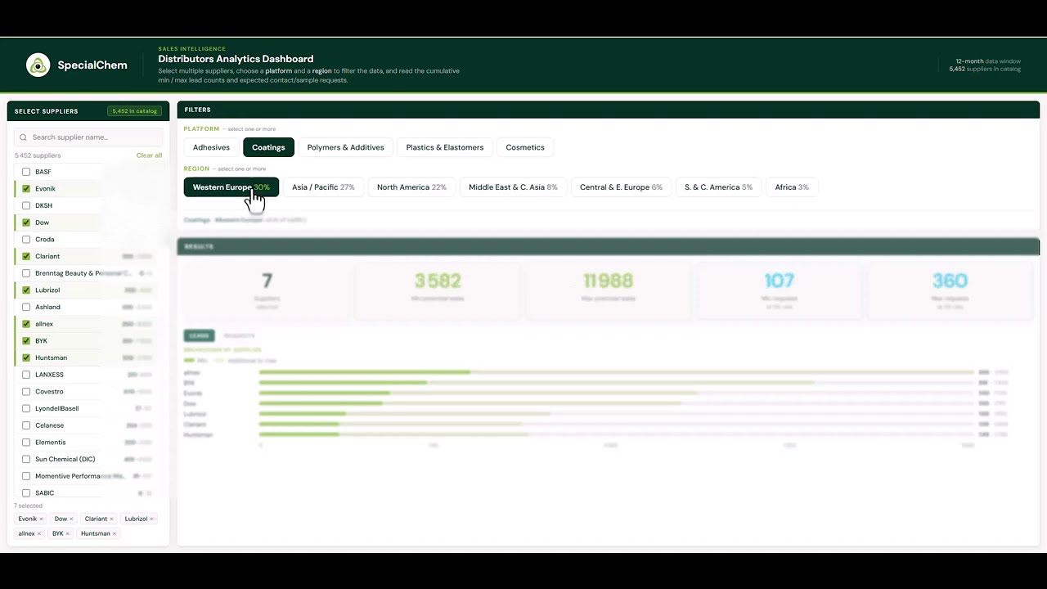Select North America 22% region
1047x589 pixels.
click(411, 187)
